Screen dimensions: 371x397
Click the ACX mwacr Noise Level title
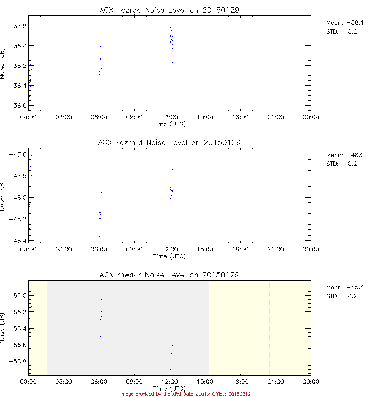tap(170, 275)
